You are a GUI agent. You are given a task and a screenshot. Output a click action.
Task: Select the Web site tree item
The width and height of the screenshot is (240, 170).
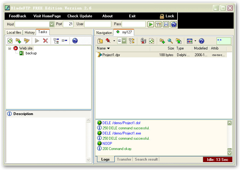[x=26, y=48]
